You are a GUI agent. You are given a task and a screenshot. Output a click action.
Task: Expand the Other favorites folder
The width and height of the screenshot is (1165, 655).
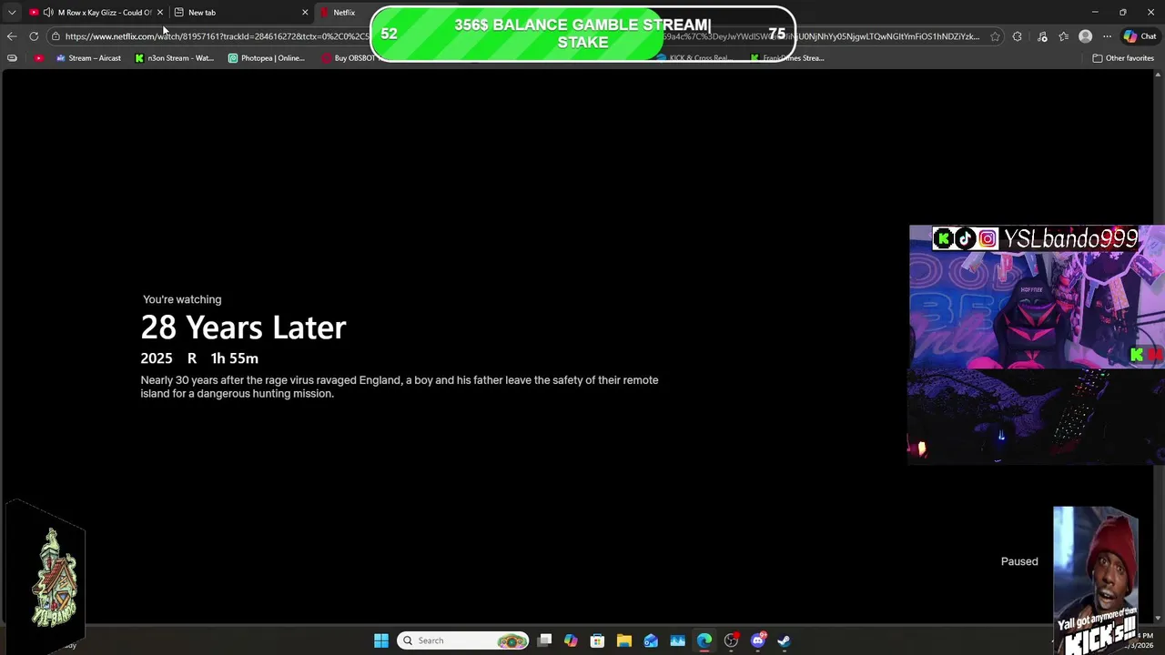1123,58
